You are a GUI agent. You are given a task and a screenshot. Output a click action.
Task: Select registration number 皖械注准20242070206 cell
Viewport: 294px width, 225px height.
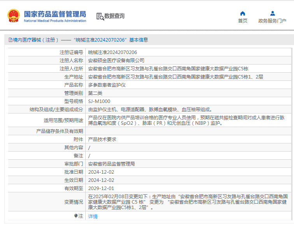coord(113,52)
